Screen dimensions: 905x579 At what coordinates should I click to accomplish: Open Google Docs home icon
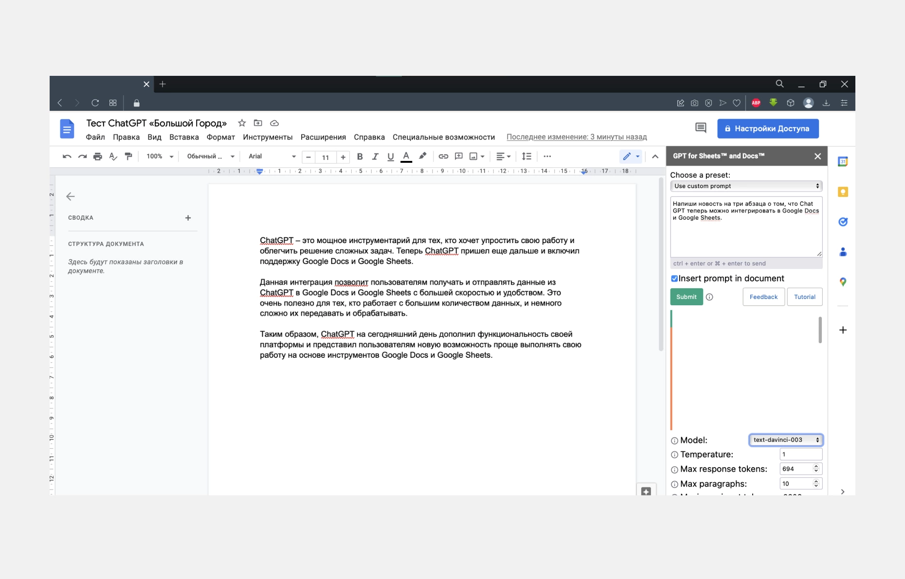tap(67, 129)
